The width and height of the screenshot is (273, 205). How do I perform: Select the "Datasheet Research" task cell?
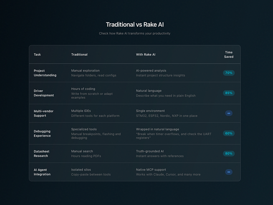[41, 154]
